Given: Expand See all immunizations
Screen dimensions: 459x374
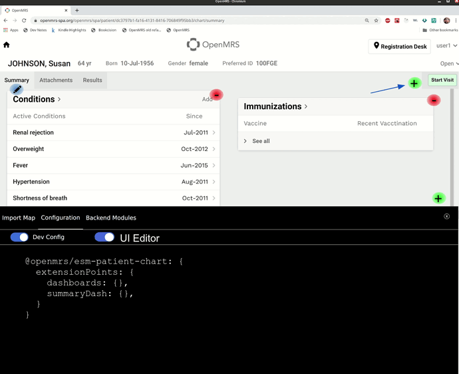Looking at the screenshot, I should pyautogui.click(x=257, y=141).
